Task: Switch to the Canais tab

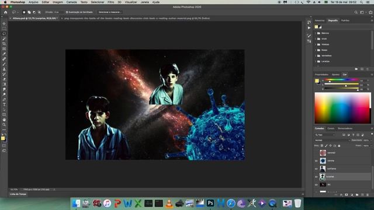Action: pos(331,128)
